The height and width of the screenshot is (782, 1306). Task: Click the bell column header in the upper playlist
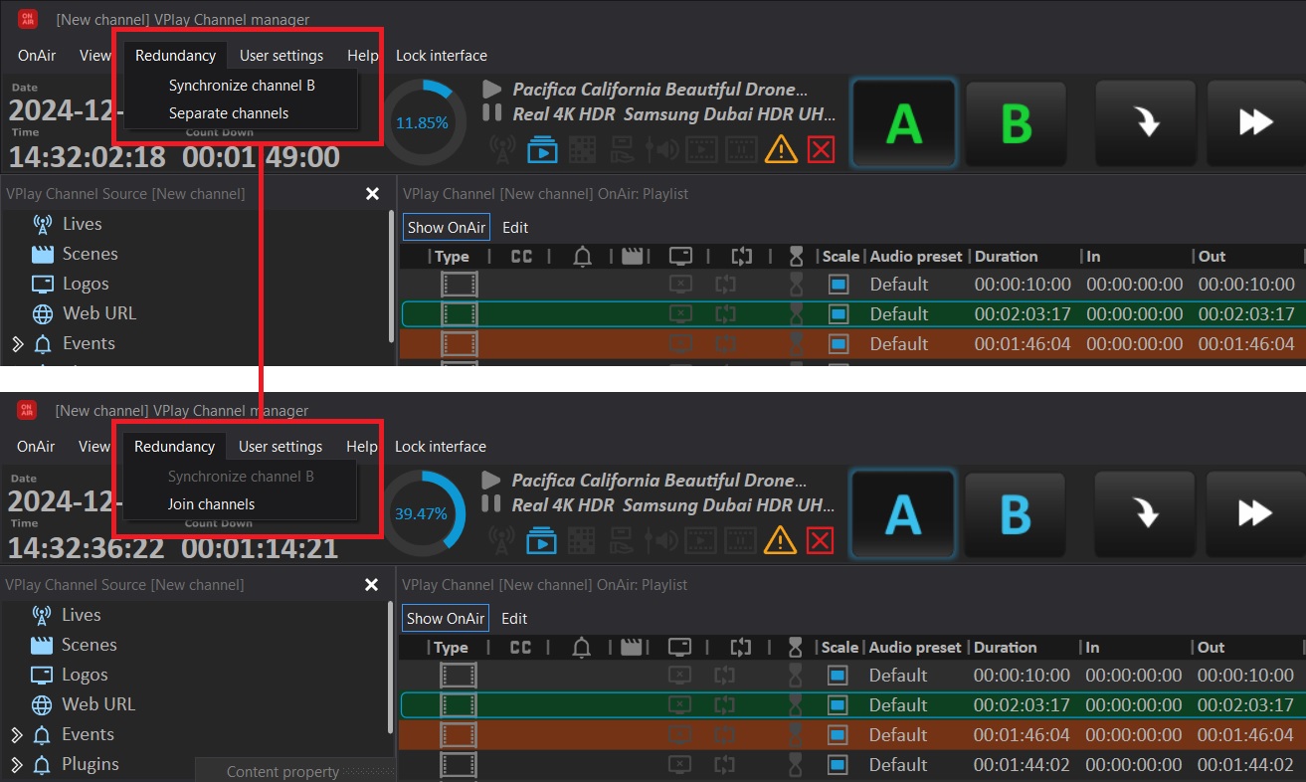point(583,257)
